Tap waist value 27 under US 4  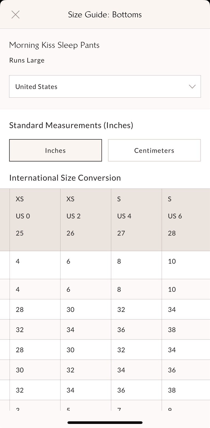click(x=121, y=233)
